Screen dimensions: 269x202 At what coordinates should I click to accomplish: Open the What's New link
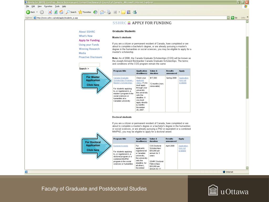86,36
